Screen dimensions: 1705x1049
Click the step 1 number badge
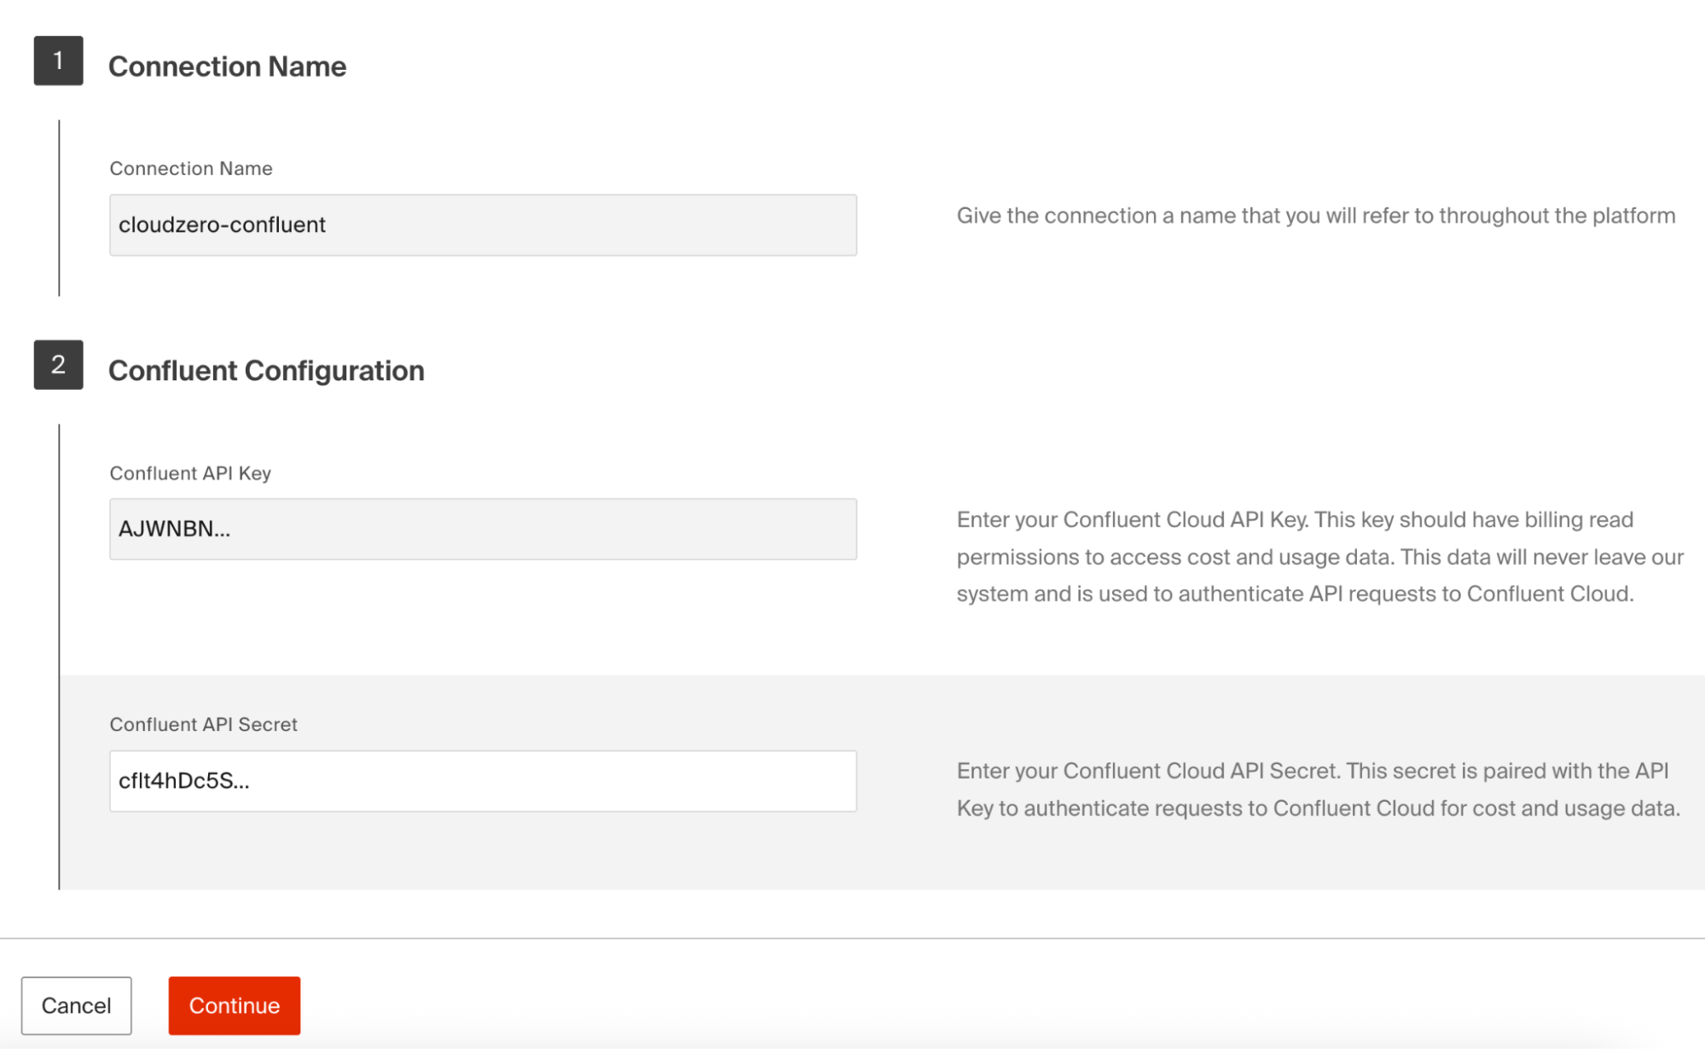[x=58, y=61]
